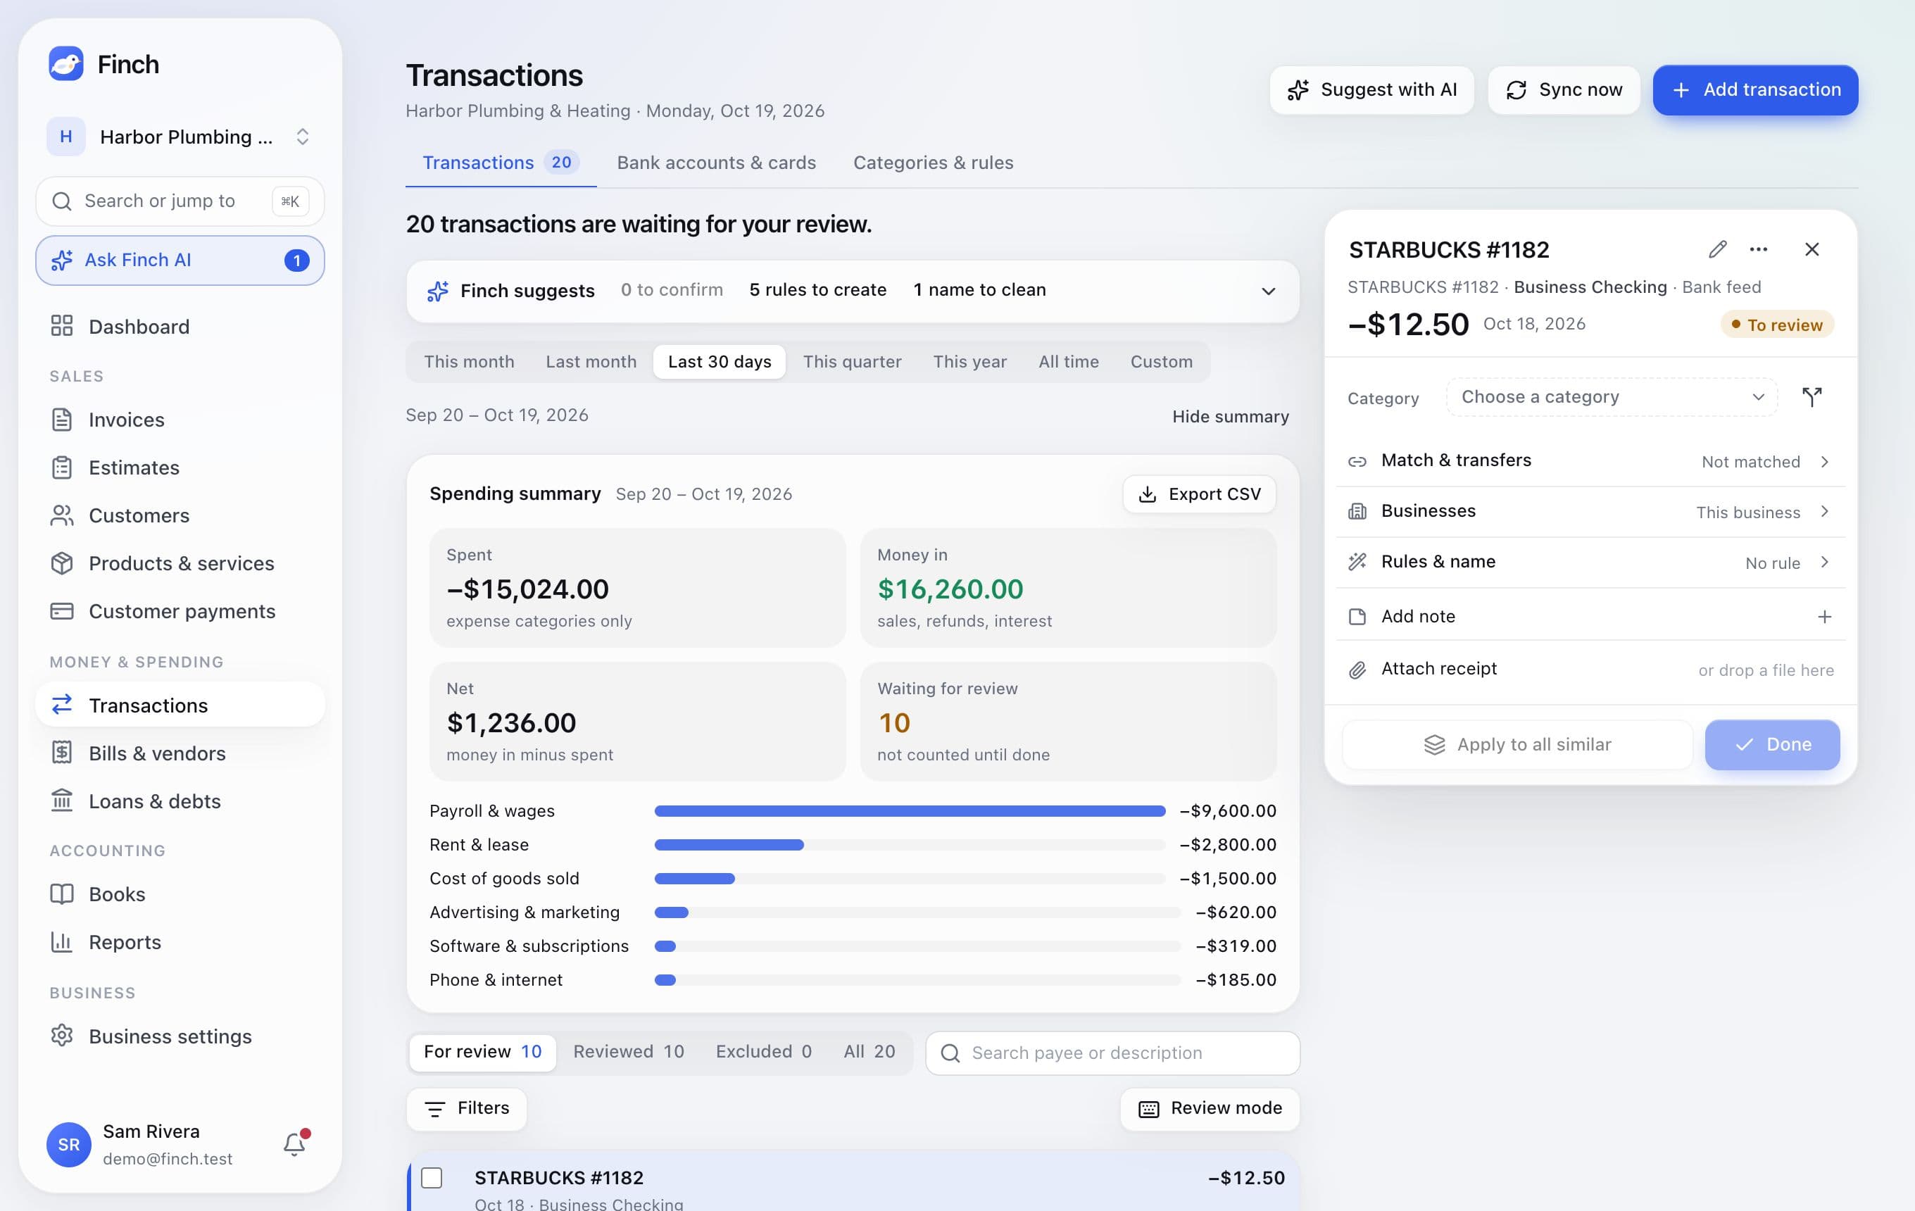This screenshot has height=1211, width=1915.
Task: Switch to Categories & rules tab
Action: (933, 163)
